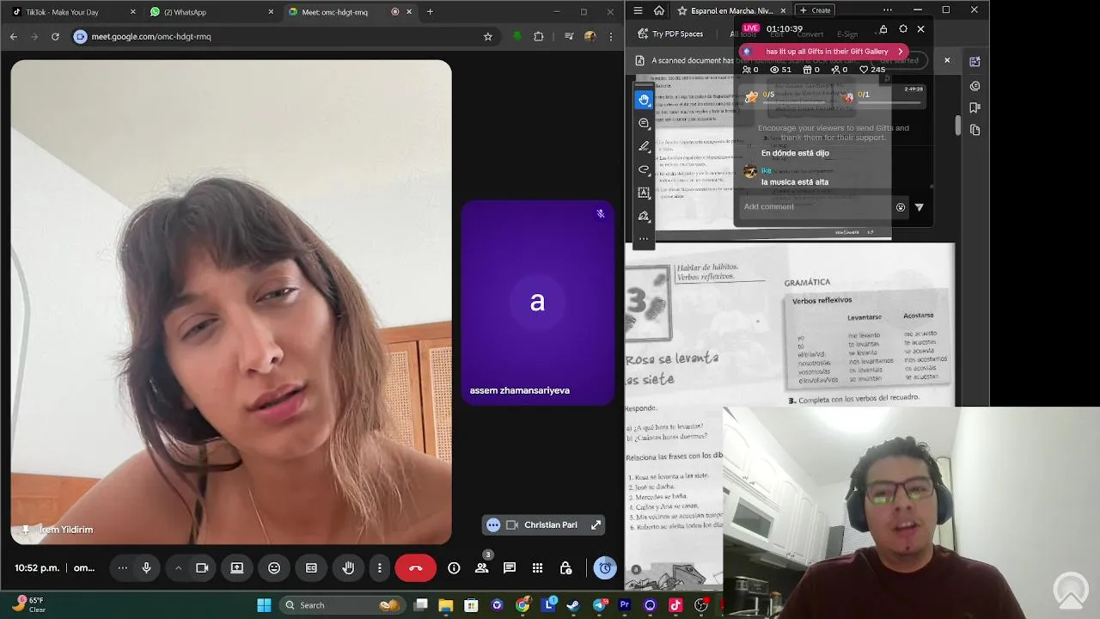The height and width of the screenshot is (619, 1100).
Task: Expand more tools dots in Acrobat toolbar
Action: tap(644, 239)
